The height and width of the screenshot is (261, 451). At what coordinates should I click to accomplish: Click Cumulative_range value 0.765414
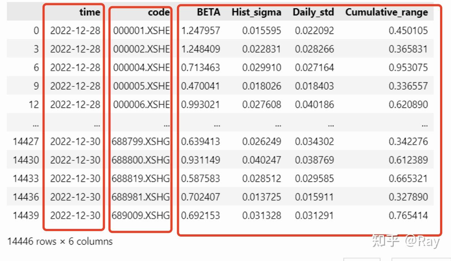point(408,215)
